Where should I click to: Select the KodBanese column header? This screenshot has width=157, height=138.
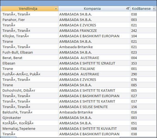pyautogui.click(x=143, y=9)
